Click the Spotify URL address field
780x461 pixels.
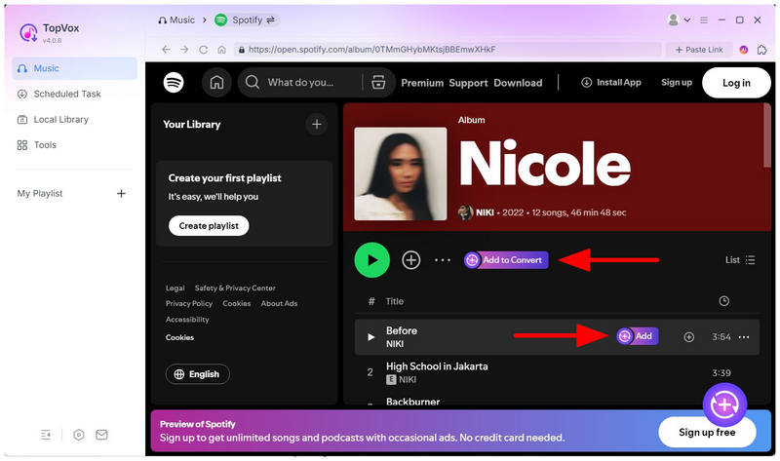tap(448, 50)
